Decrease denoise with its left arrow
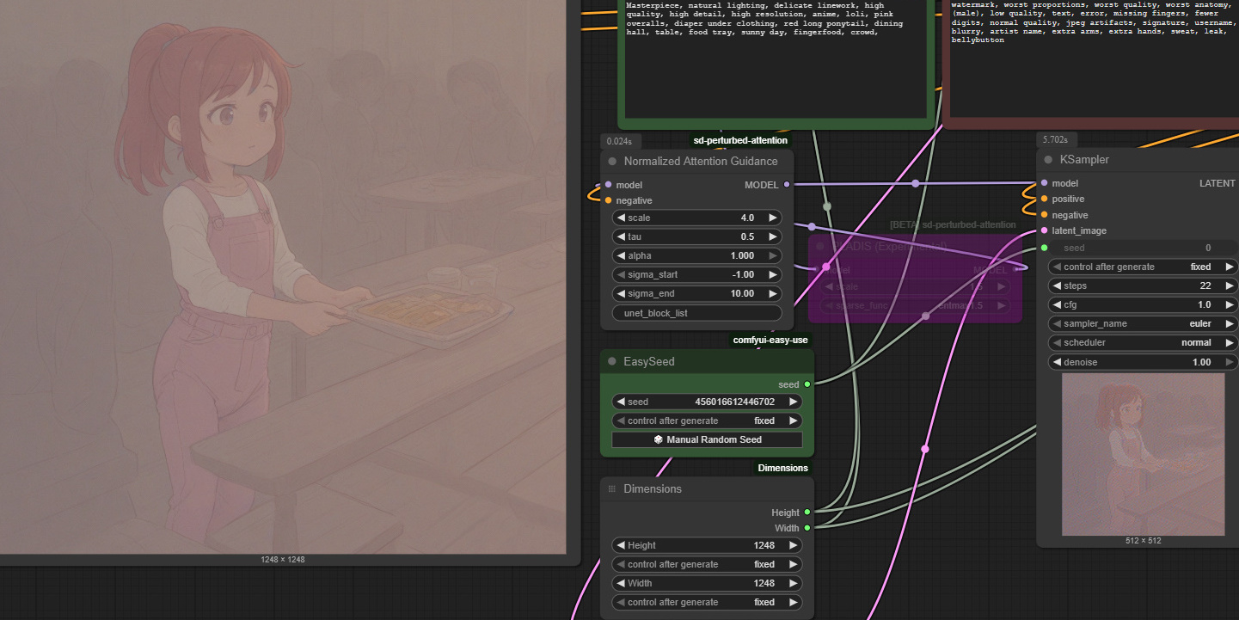1239x620 pixels. tap(1057, 362)
